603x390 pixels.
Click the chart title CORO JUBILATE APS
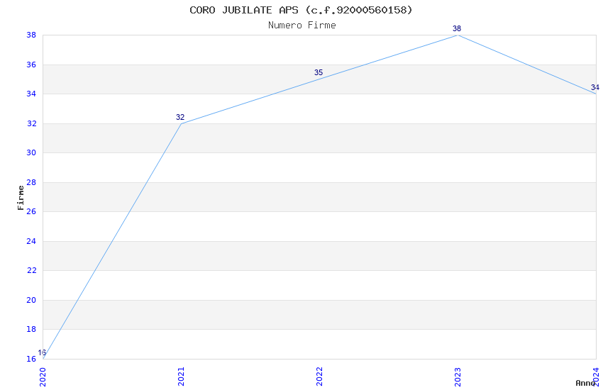click(301, 10)
